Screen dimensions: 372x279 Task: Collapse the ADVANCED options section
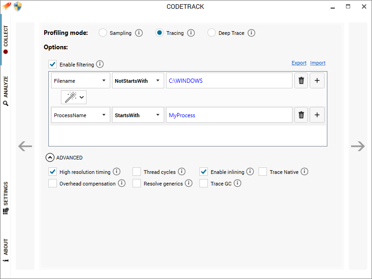coord(50,158)
